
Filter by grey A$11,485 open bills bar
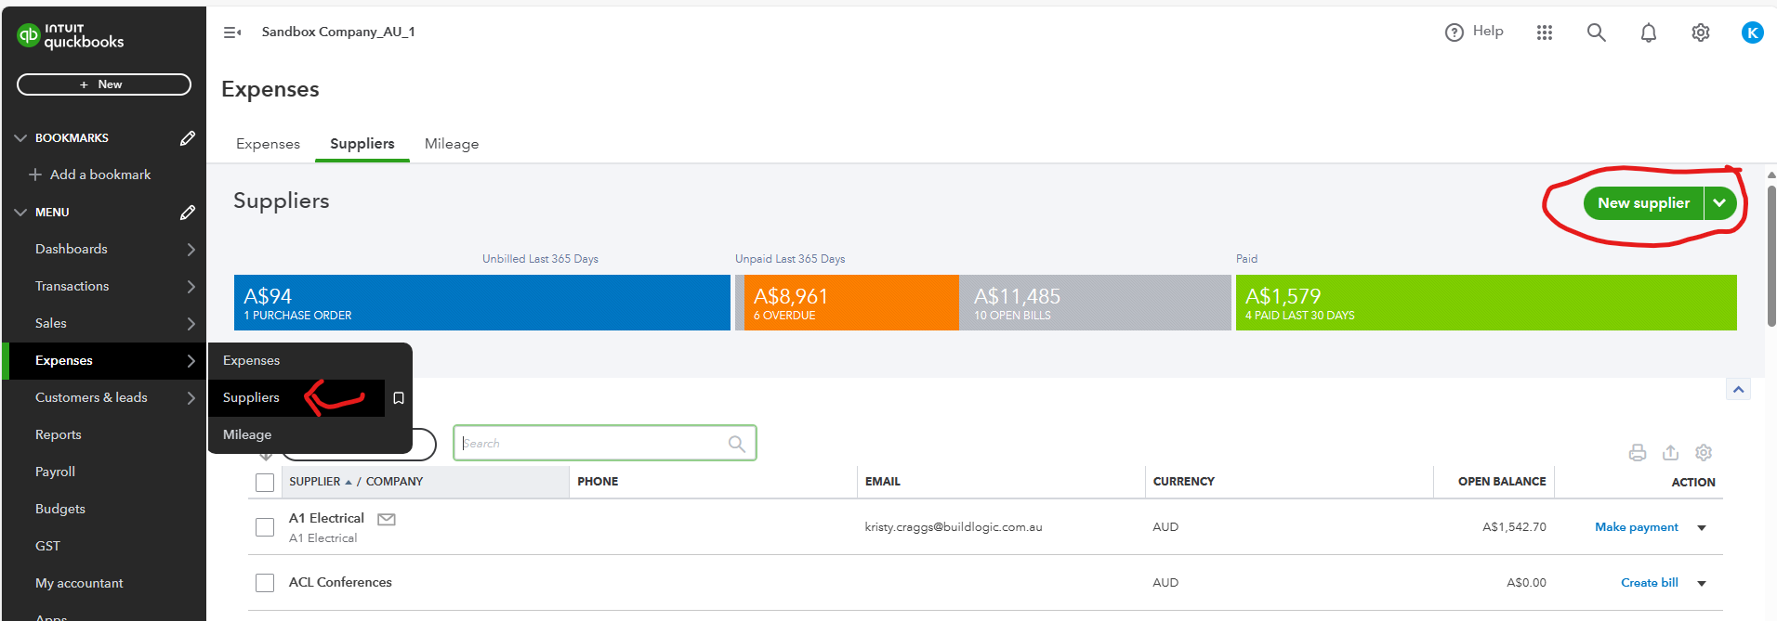pyautogui.click(x=1095, y=303)
